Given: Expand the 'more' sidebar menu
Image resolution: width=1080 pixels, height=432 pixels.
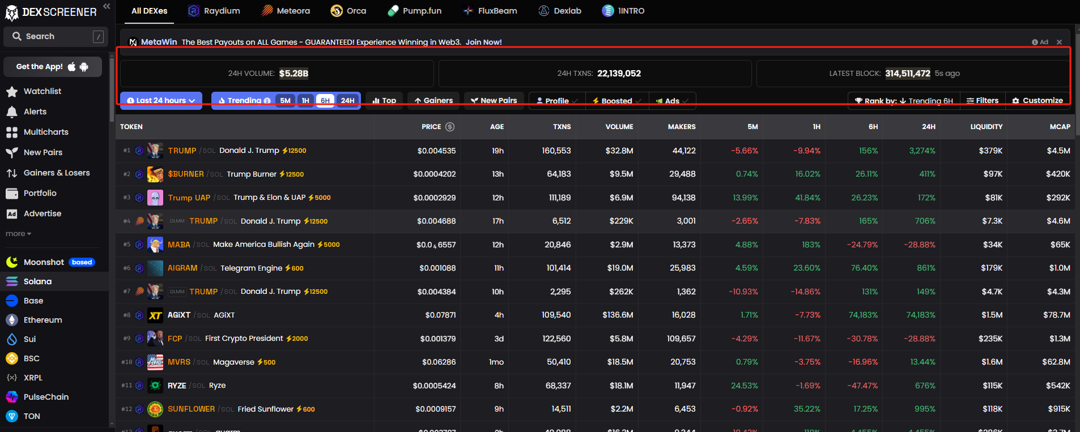Looking at the screenshot, I should coord(19,234).
